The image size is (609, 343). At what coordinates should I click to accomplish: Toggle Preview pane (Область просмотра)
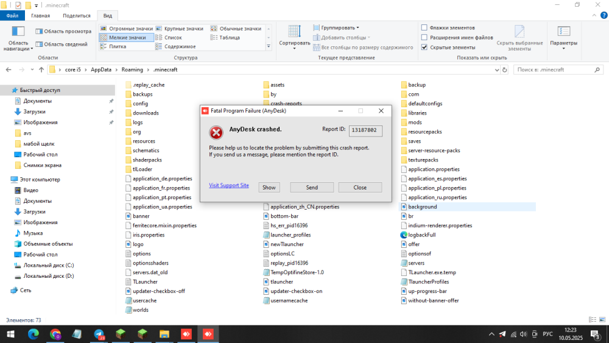point(63,31)
